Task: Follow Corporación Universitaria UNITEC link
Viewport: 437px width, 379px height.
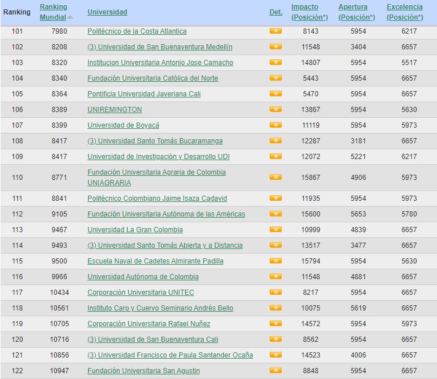Action: [x=141, y=292]
